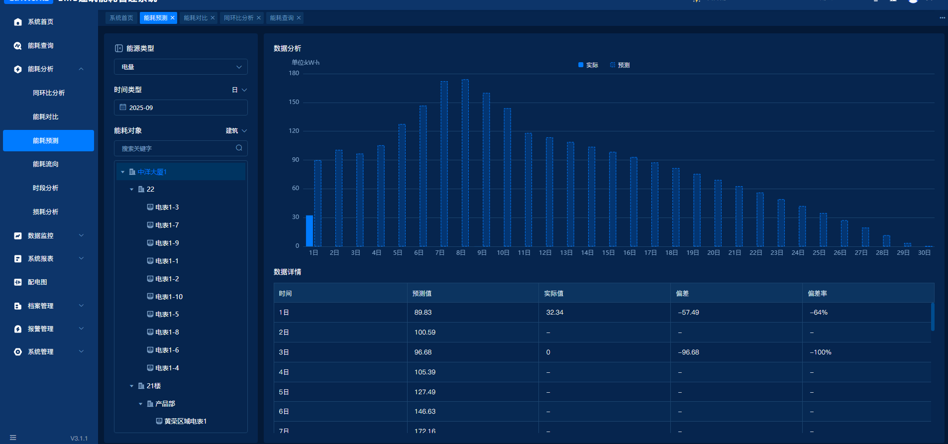This screenshot has width=948, height=444.
Task: Toggle the 实际 legend series
Action: pyautogui.click(x=588, y=65)
